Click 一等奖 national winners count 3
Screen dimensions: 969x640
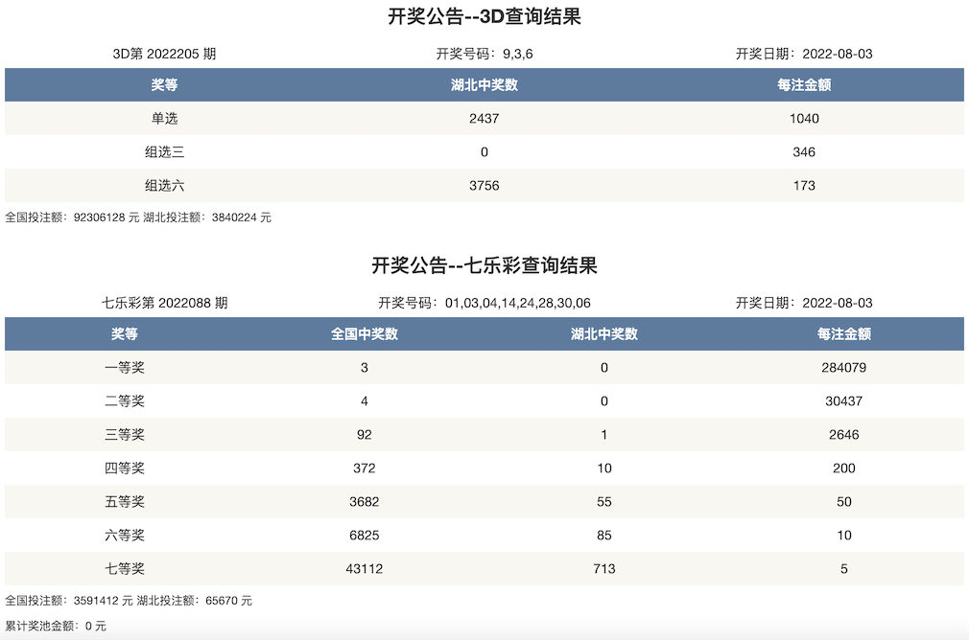click(364, 368)
